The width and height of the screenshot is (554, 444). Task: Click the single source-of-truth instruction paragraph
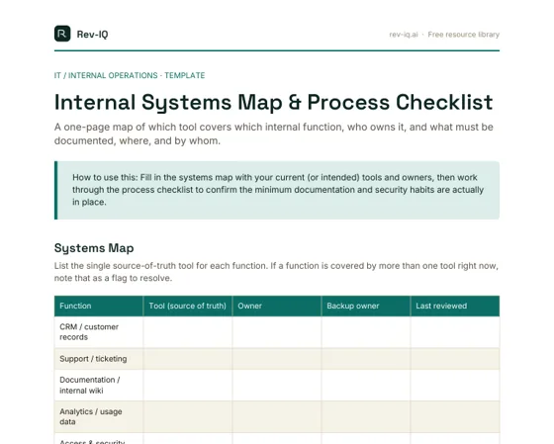coord(276,272)
